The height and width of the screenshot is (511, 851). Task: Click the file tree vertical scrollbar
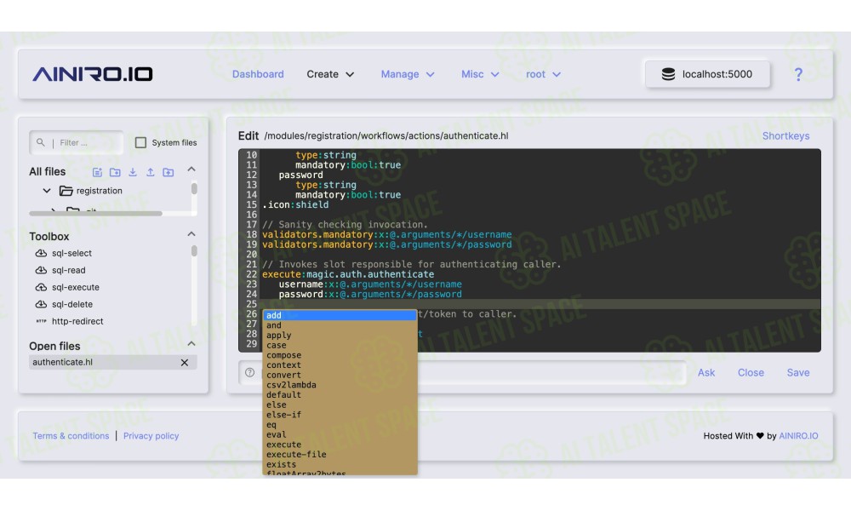[194, 189]
